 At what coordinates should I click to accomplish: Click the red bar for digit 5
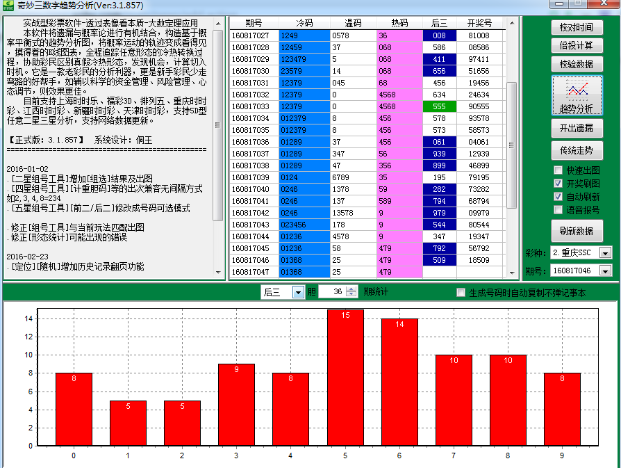(x=345, y=378)
